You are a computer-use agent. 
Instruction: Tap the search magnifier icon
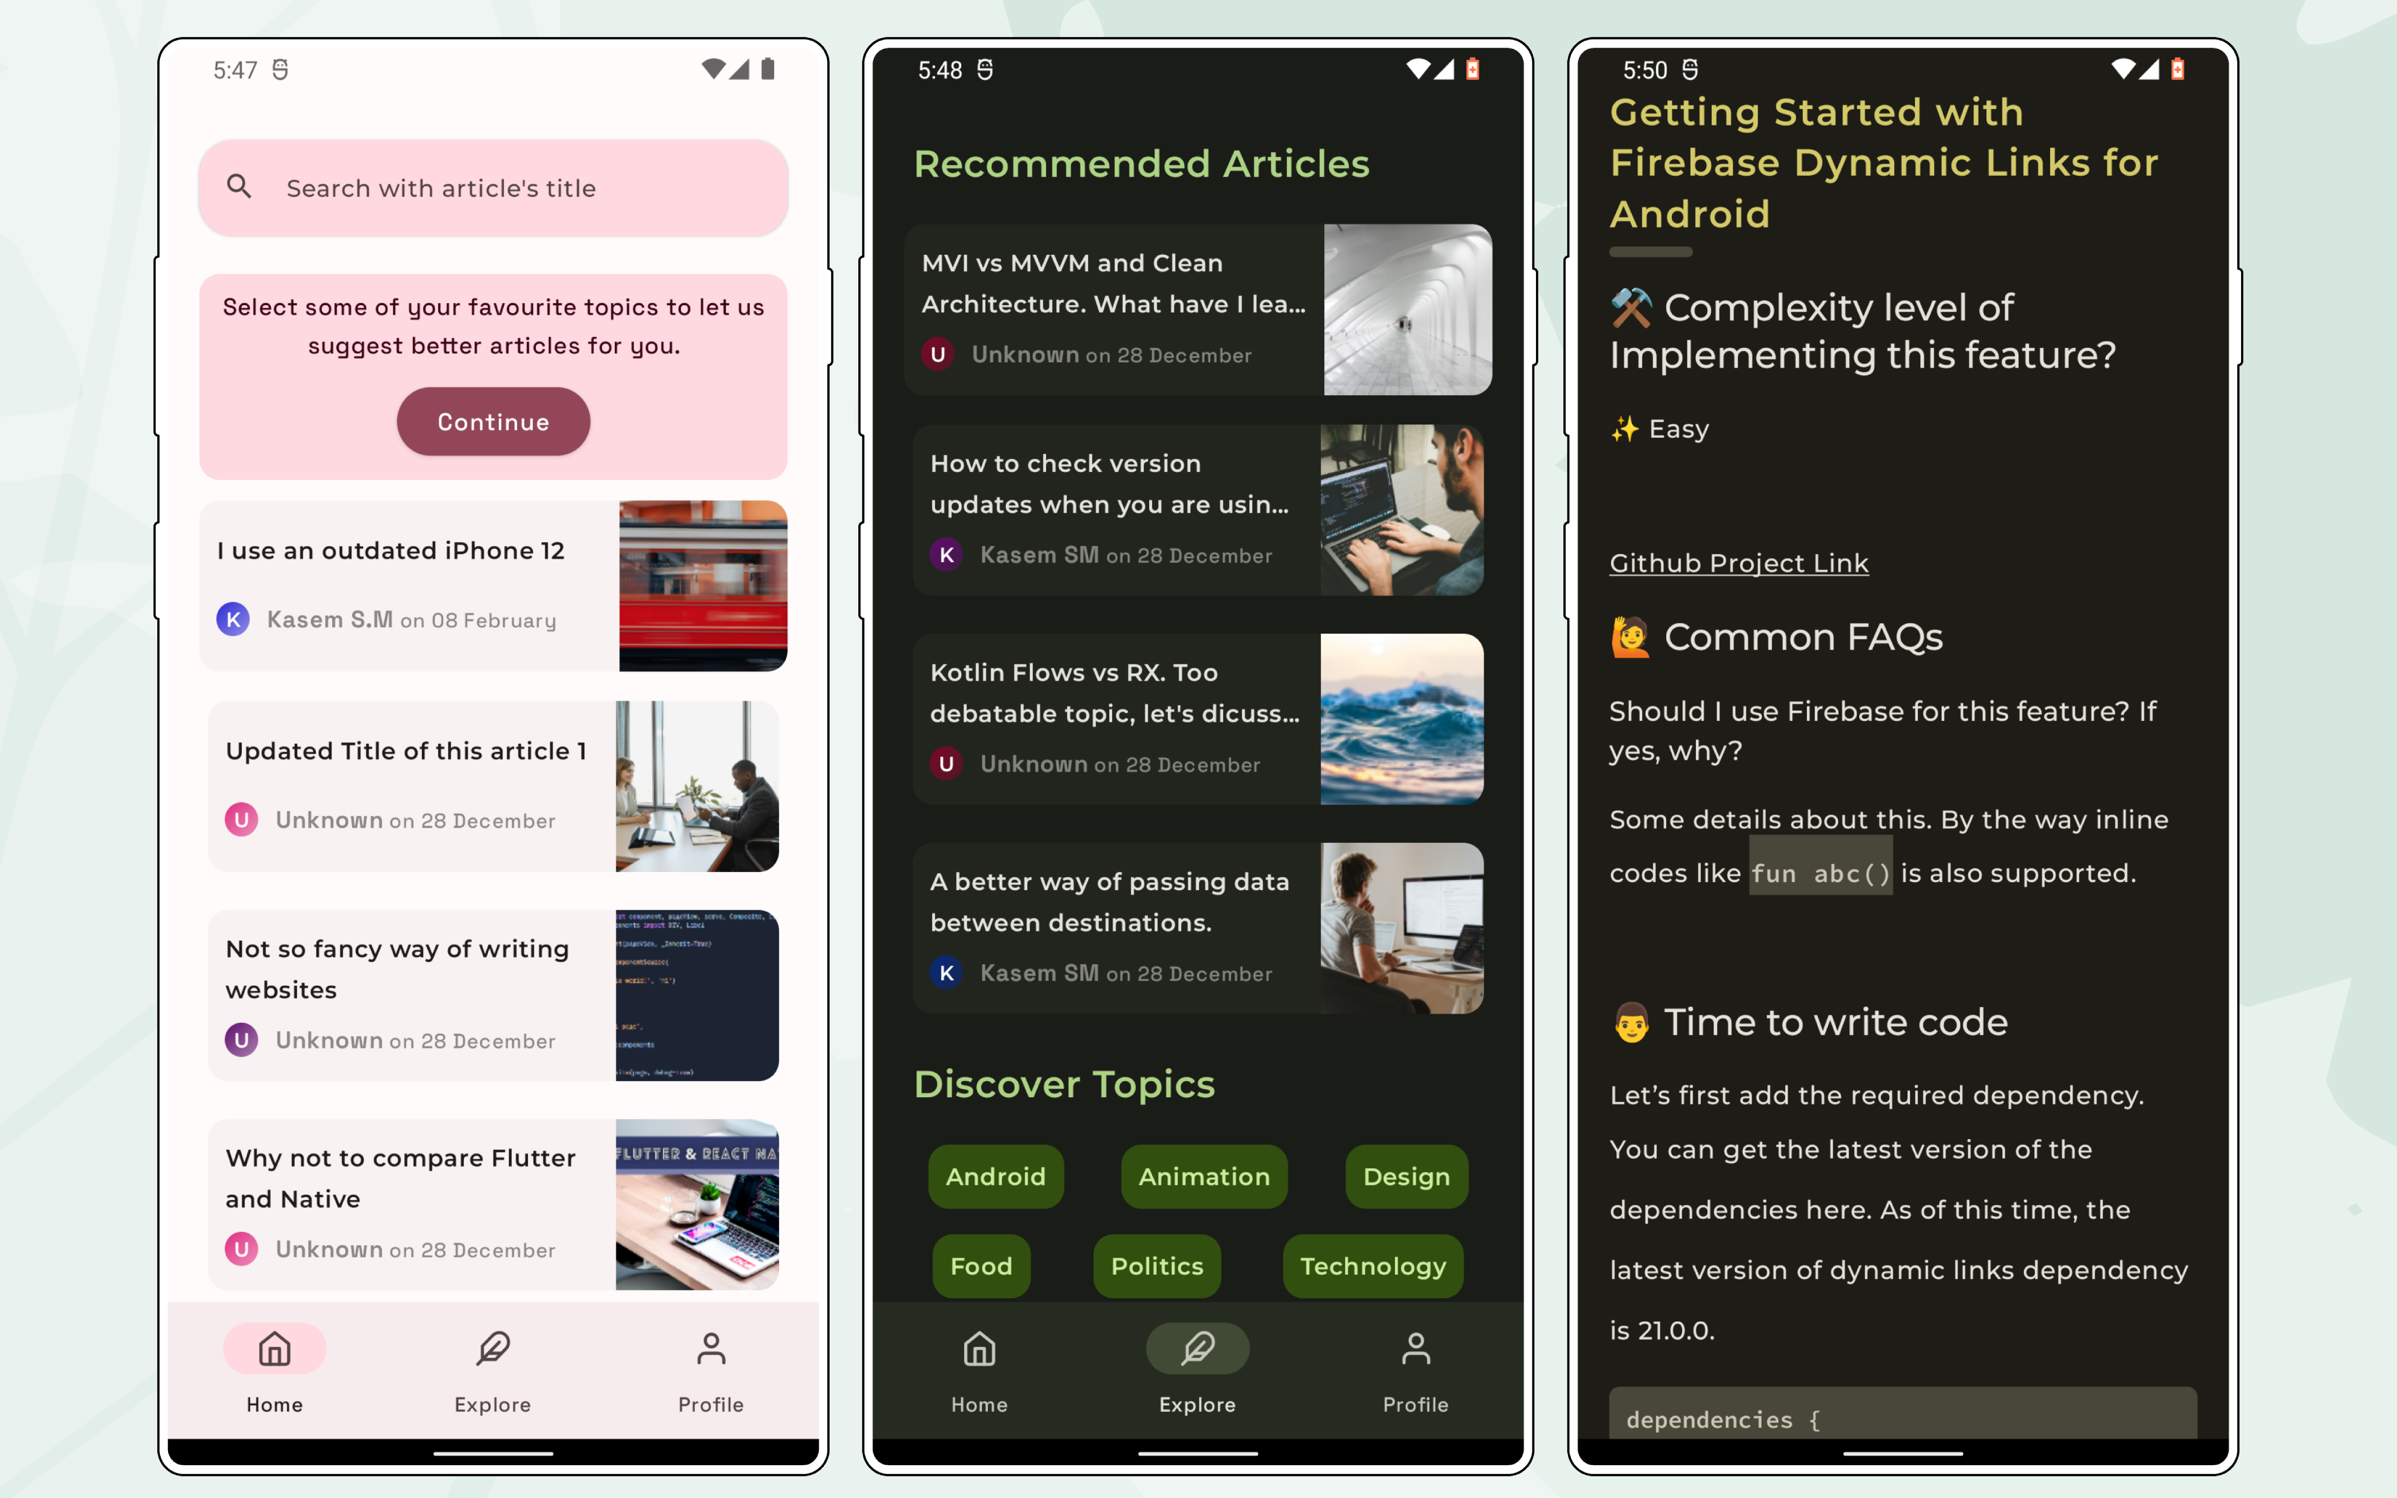point(242,186)
